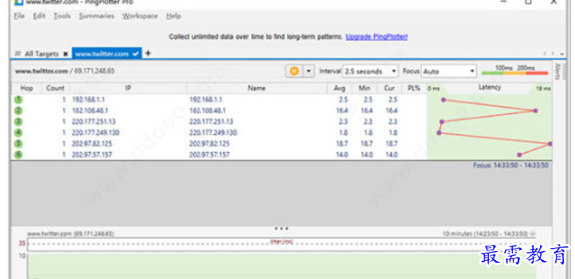Click the timeline graph plot area
This screenshot has width=575, height=279.
282,265
